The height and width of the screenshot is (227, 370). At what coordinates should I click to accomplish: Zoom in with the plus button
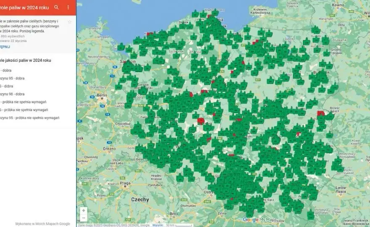84,211
